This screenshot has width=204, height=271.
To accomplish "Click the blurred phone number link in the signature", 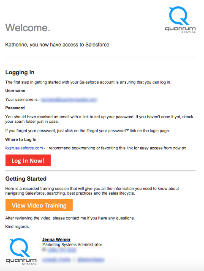I will pyautogui.click(x=62, y=250).
